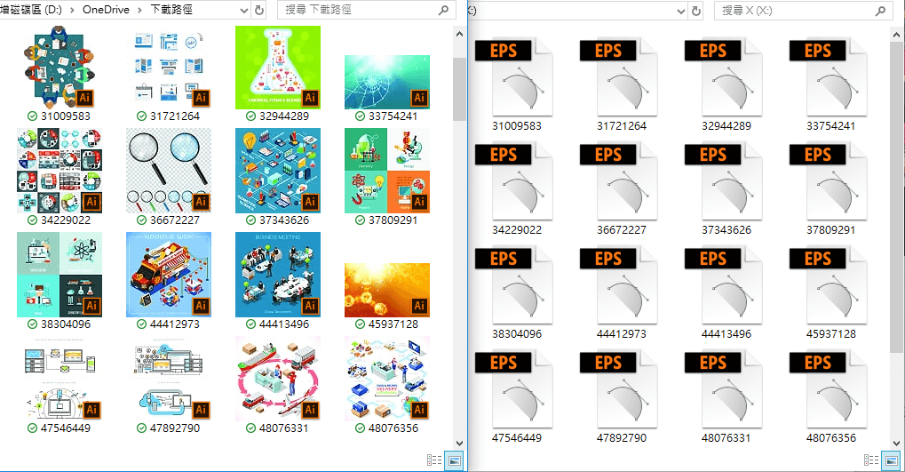
Task: Switch right window to details view
Action: click(871, 460)
